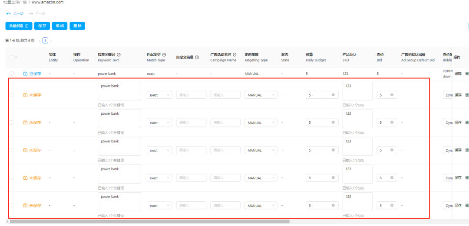Click 保存 link in last unsaved row
This screenshot has height=226, width=469.
(x=458, y=206)
